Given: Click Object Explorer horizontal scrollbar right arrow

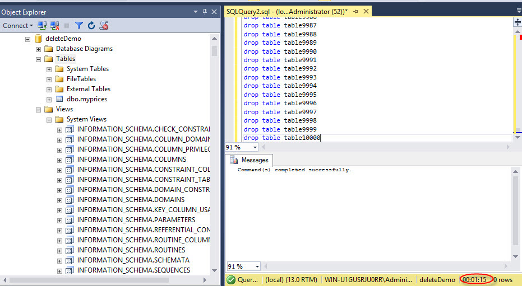Looking at the screenshot, I should (x=205, y=280).
